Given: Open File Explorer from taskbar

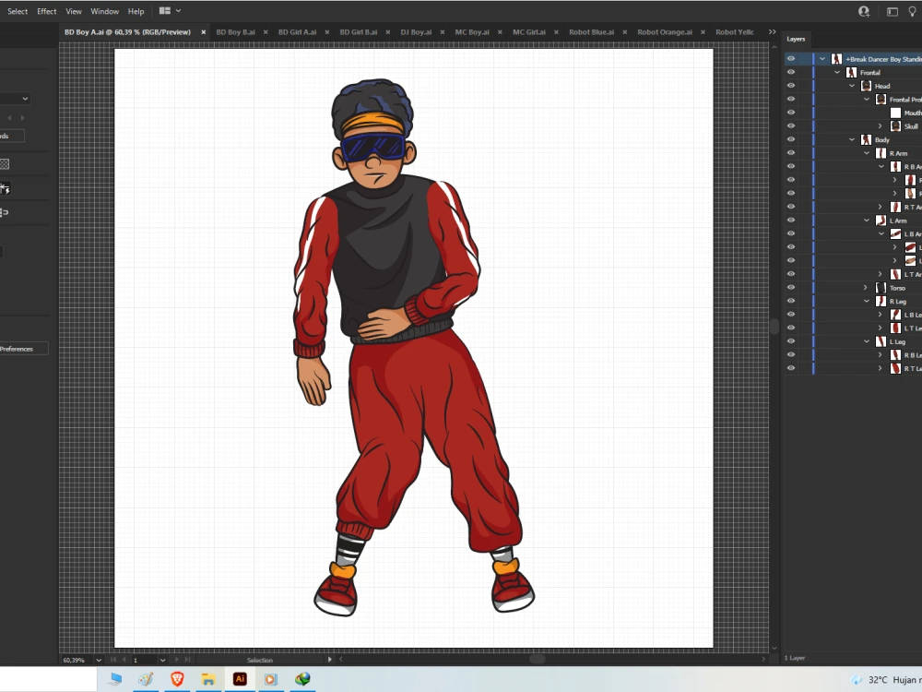Looking at the screenshot, I should point(207,679).
